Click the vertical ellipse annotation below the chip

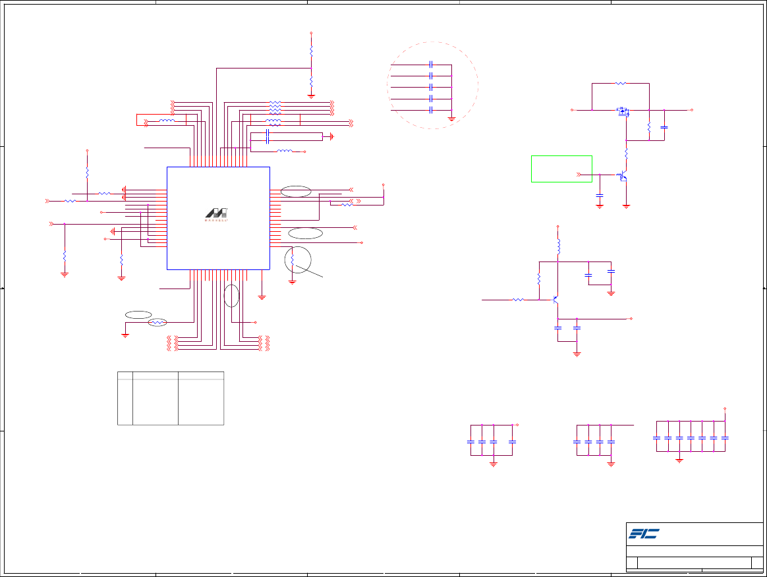(x=231, y=296)
